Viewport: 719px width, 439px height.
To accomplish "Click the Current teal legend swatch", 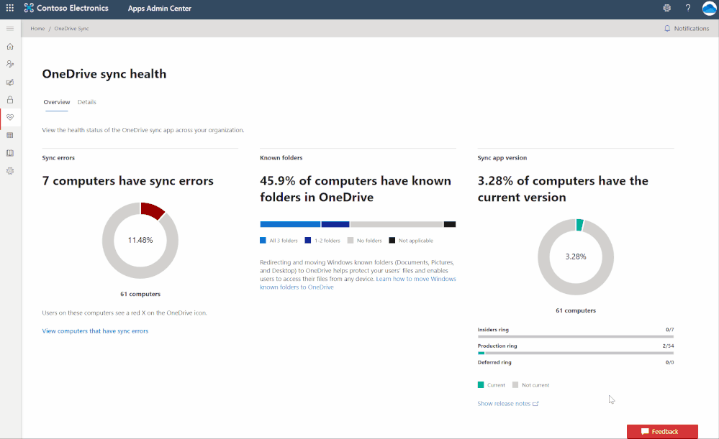I will click(481, 385).
